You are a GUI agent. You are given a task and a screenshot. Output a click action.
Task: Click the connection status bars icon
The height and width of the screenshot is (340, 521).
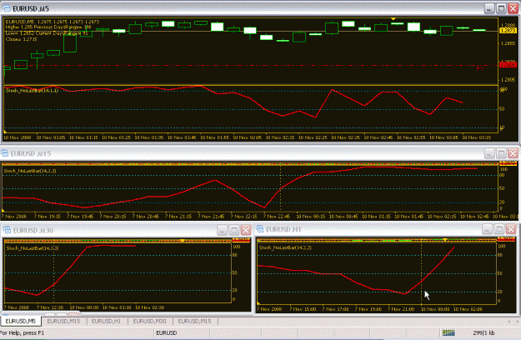click(x=448, y=332)
